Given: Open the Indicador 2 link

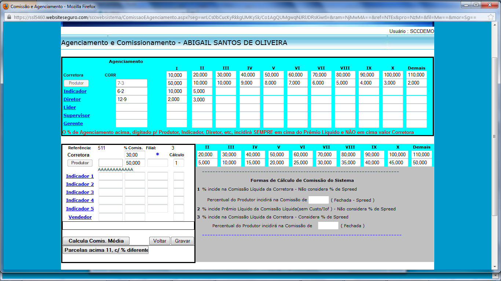Looking at the screenshot, I should (80, 184).
